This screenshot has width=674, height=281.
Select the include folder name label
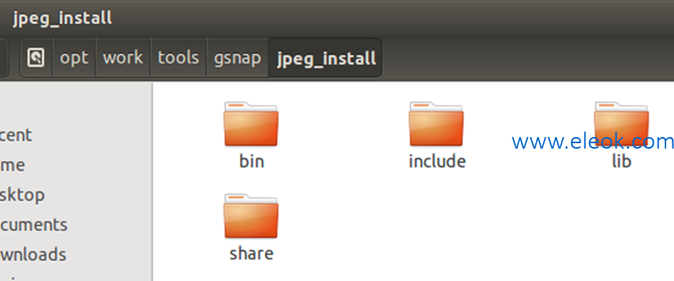(x=436, y=162)
